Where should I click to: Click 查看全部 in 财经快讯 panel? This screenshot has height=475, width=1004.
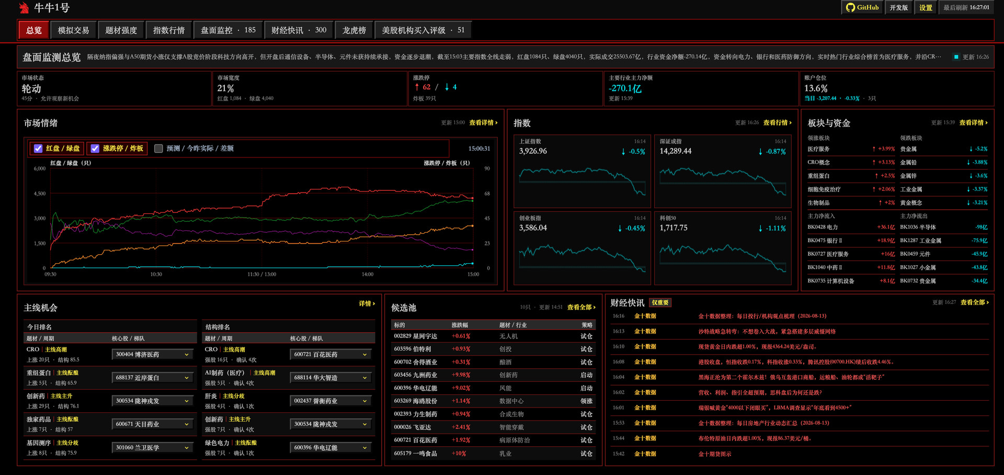pos(975,302)
